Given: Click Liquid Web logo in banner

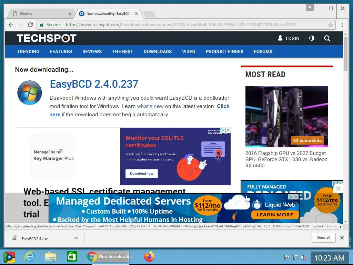Looking at the screenshot, I should [x=275, y=205].
